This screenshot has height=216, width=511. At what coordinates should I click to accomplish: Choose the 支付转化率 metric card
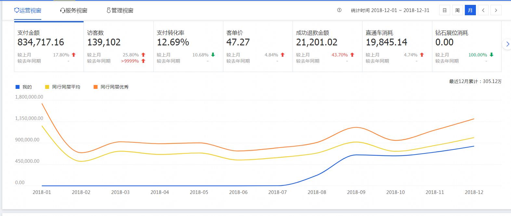coord(188,46)
